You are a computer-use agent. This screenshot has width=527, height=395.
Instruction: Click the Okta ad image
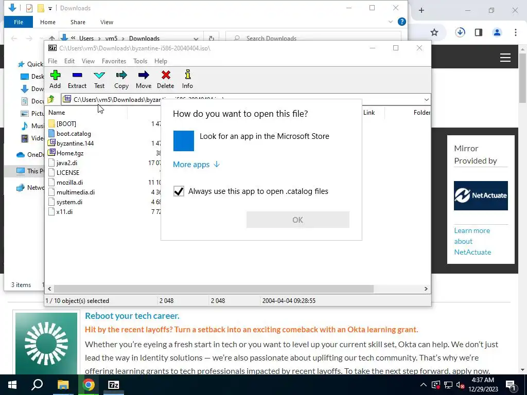point(46,343)
